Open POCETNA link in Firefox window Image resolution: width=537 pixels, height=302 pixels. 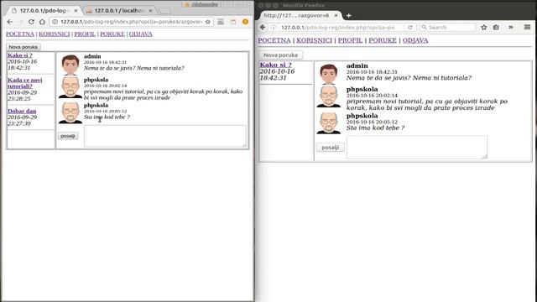tap(274, 40)
